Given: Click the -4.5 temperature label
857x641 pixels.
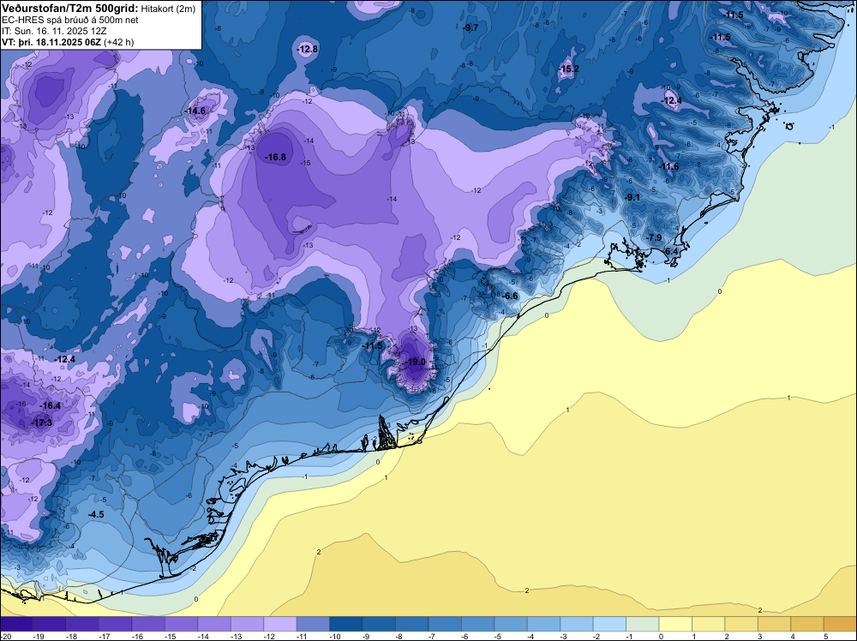Looking at the screenshot, I should point(96,515).
